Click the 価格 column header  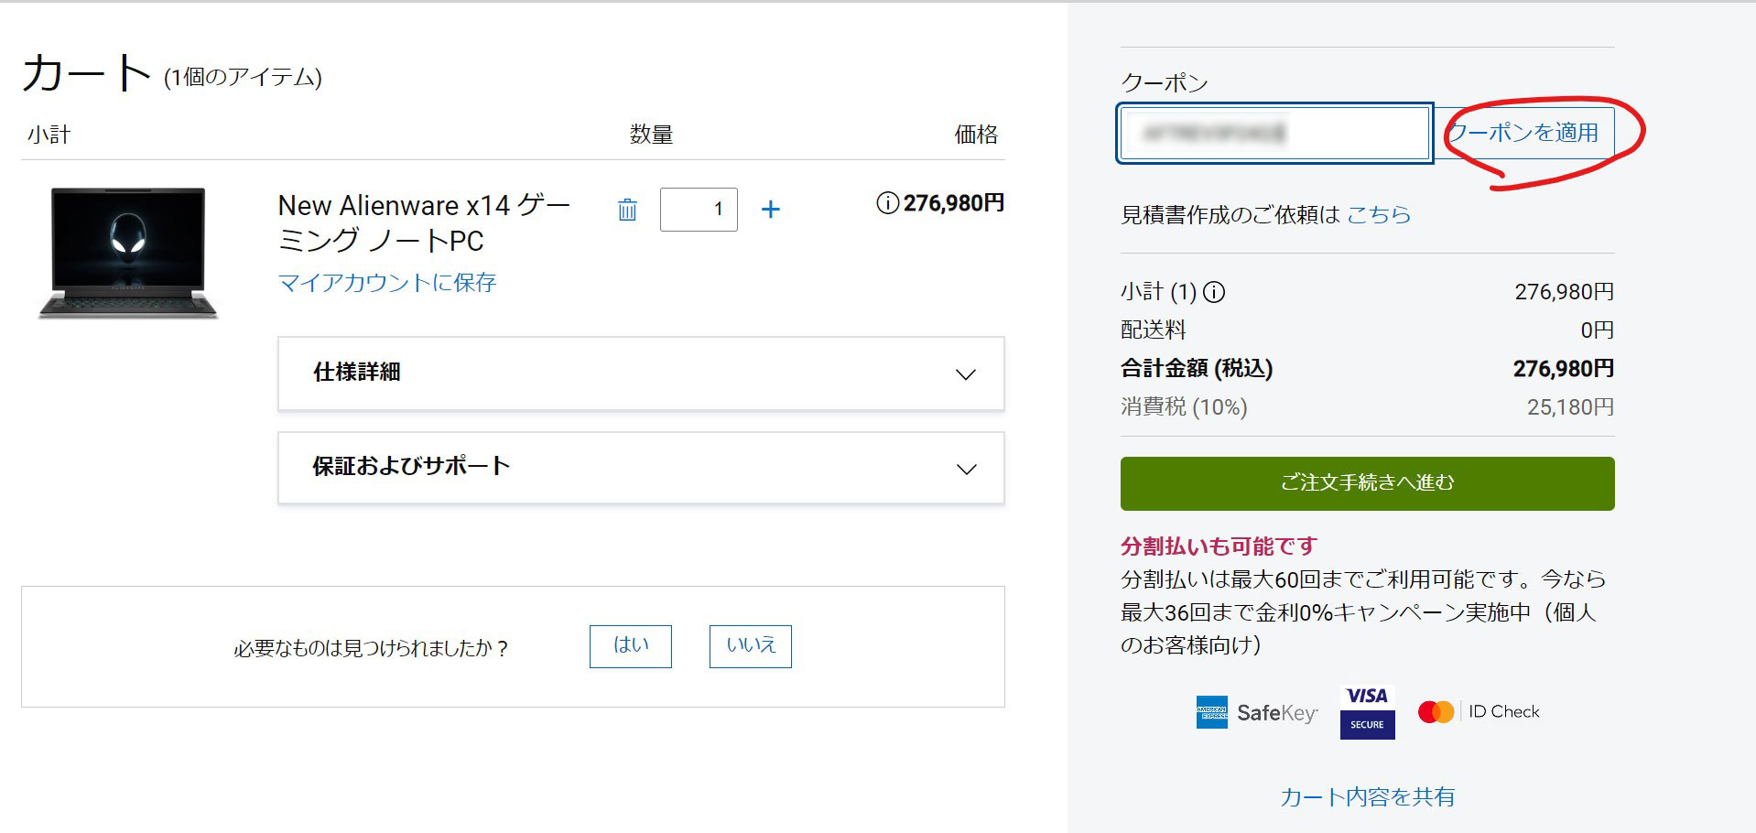tap(976, 135)
